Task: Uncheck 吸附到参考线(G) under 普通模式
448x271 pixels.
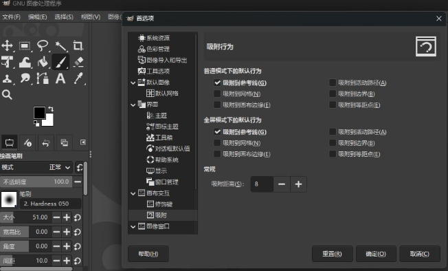Action: pos(217,83)
